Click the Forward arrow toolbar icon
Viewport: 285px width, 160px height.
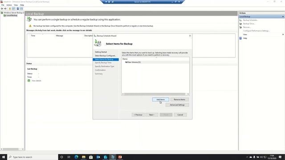5,9
